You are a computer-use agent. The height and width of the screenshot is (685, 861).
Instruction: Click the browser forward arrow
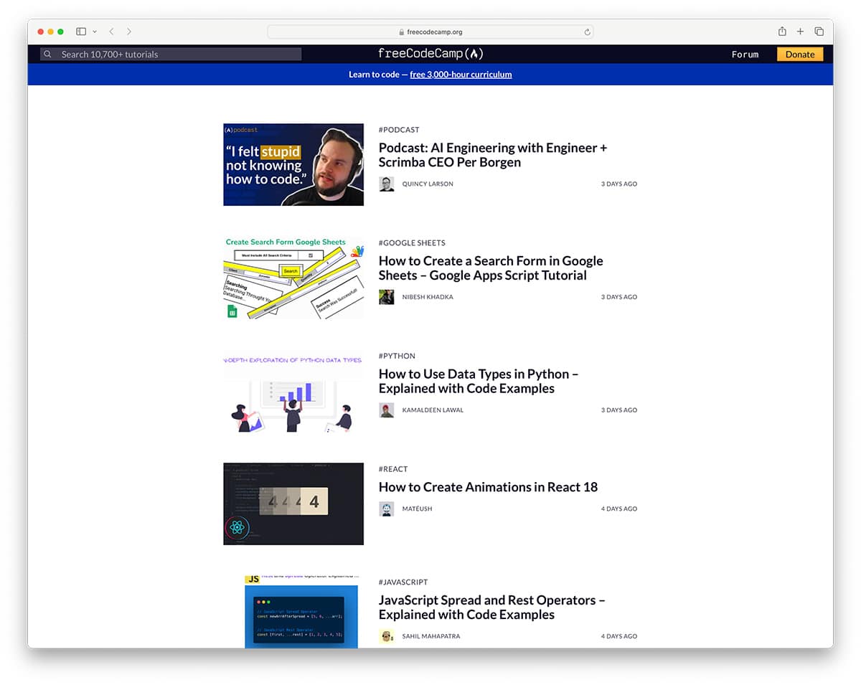point(129,32)
